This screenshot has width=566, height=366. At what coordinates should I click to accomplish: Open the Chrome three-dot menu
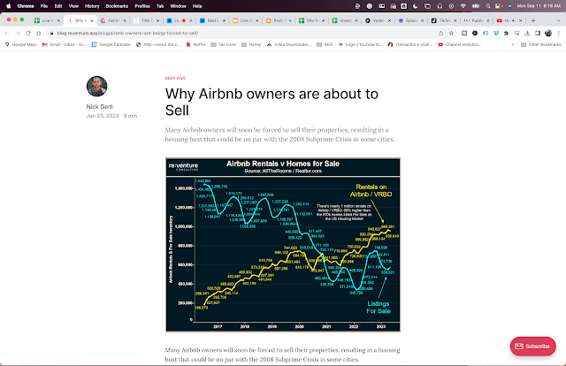(x=558, y=34)
